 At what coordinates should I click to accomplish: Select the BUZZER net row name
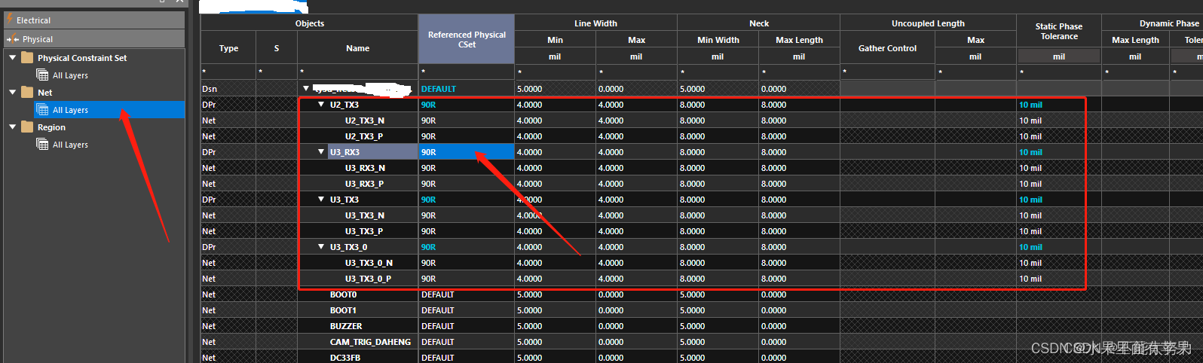point(346,326)
